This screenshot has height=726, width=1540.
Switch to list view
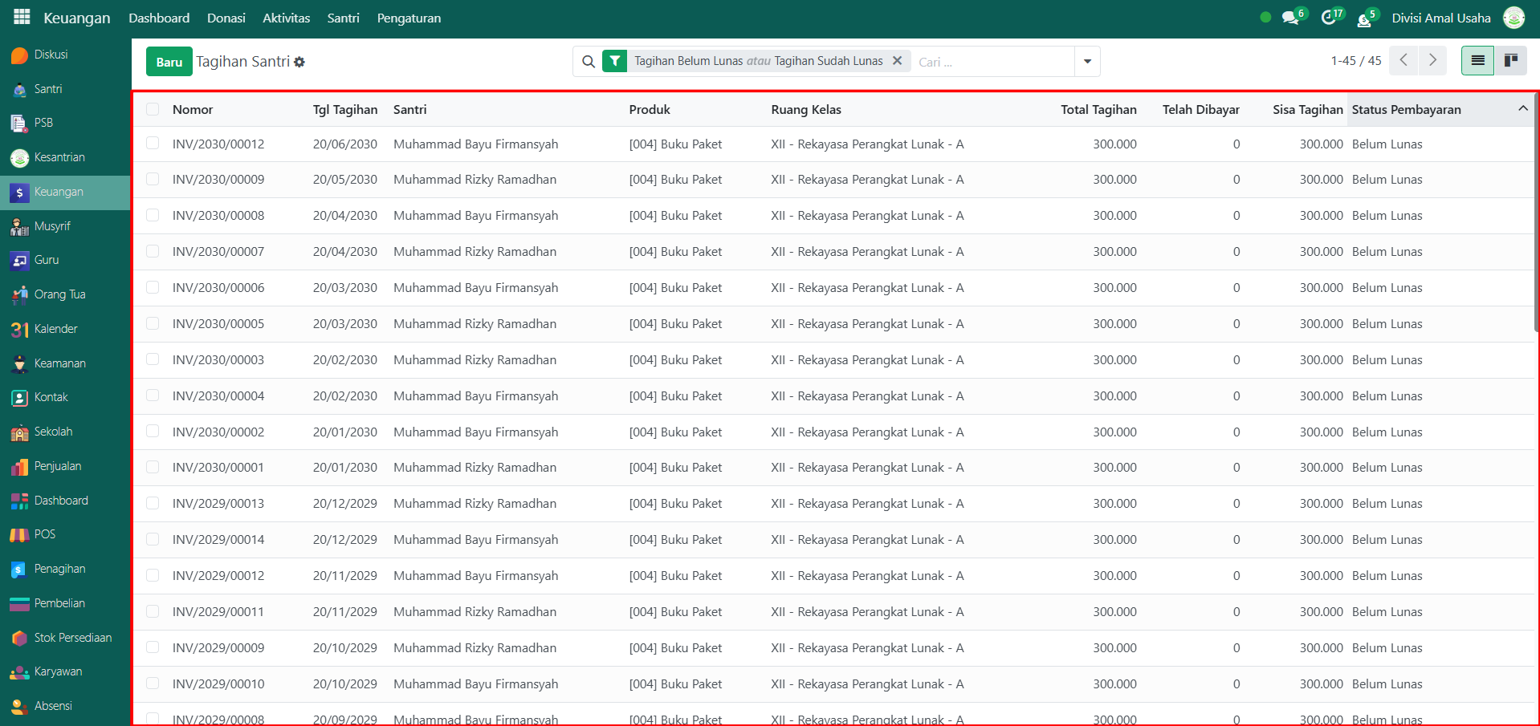(x=1477, y=60)
